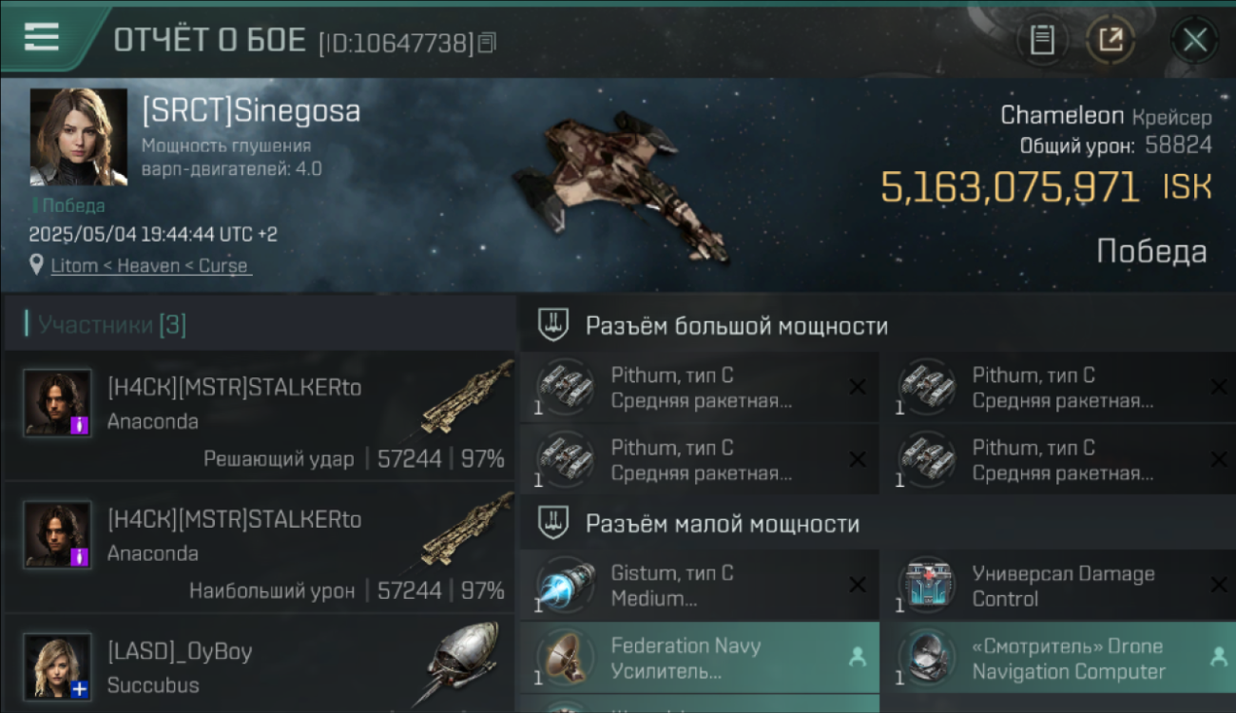Viewport: 1236px width, 713px height.
Task: Share the battle report externally
Action: pos(1110,40)
